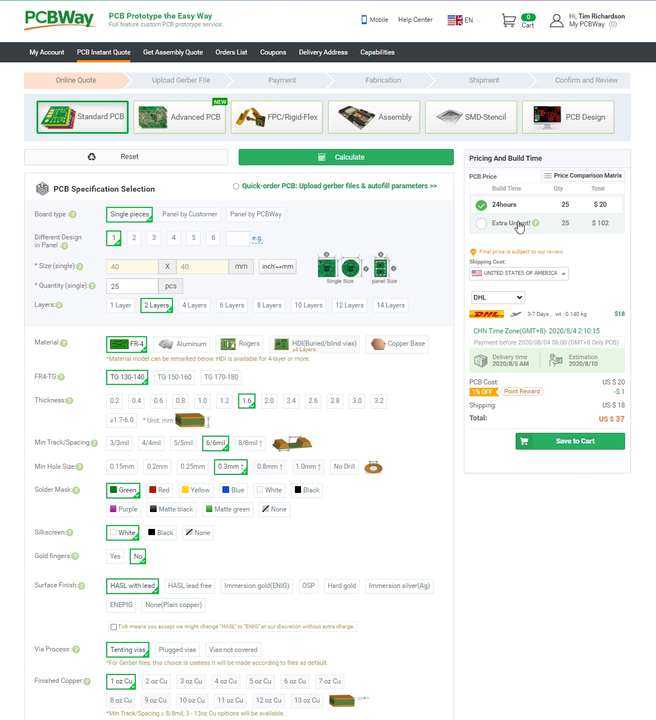Enable Quick-order PCB gerber upload radio

pyautogui.click(x=236, y=187)
